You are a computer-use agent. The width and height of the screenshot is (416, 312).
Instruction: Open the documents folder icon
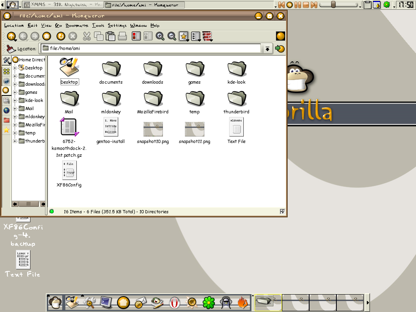click(111, 68)
